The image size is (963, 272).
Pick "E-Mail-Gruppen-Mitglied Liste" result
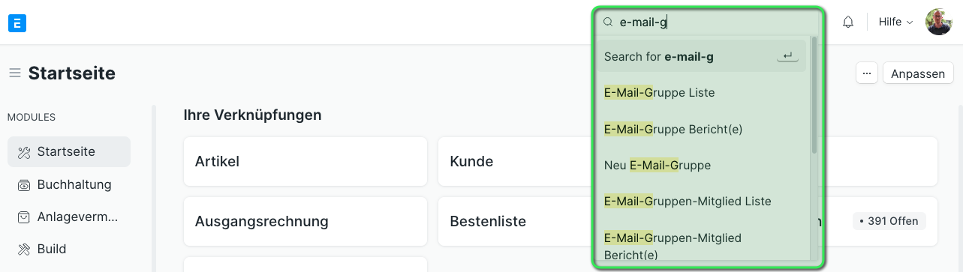pos(701,202)
